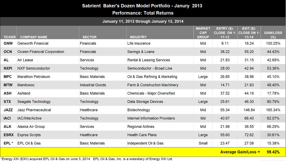The image size is (286, 161).
Task: Select the INDUSTRY column header
Action: 138,37
